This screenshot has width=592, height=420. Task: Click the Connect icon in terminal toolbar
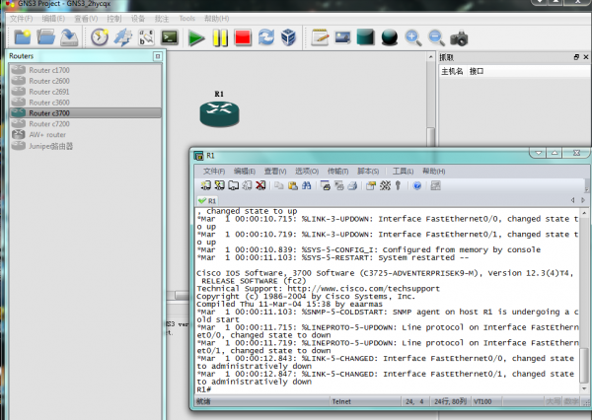(206, 185)
